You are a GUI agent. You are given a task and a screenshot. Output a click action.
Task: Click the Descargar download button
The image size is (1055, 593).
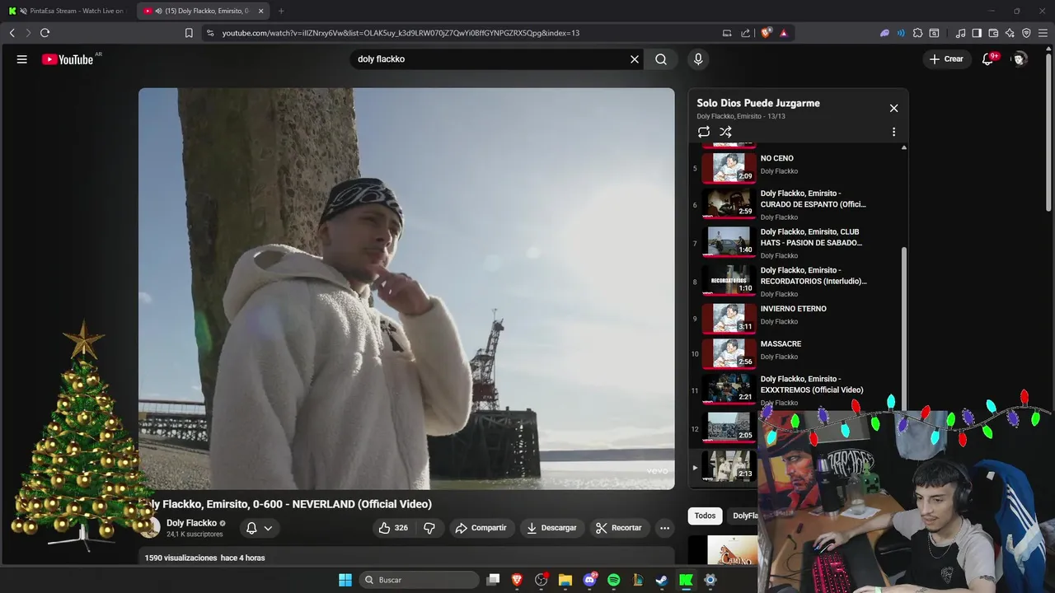(552, 528)
